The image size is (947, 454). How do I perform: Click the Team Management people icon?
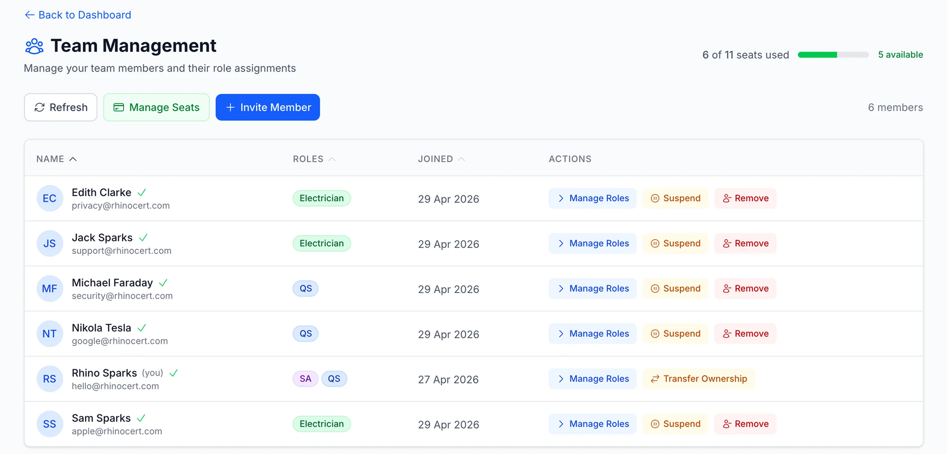point(34,46)
